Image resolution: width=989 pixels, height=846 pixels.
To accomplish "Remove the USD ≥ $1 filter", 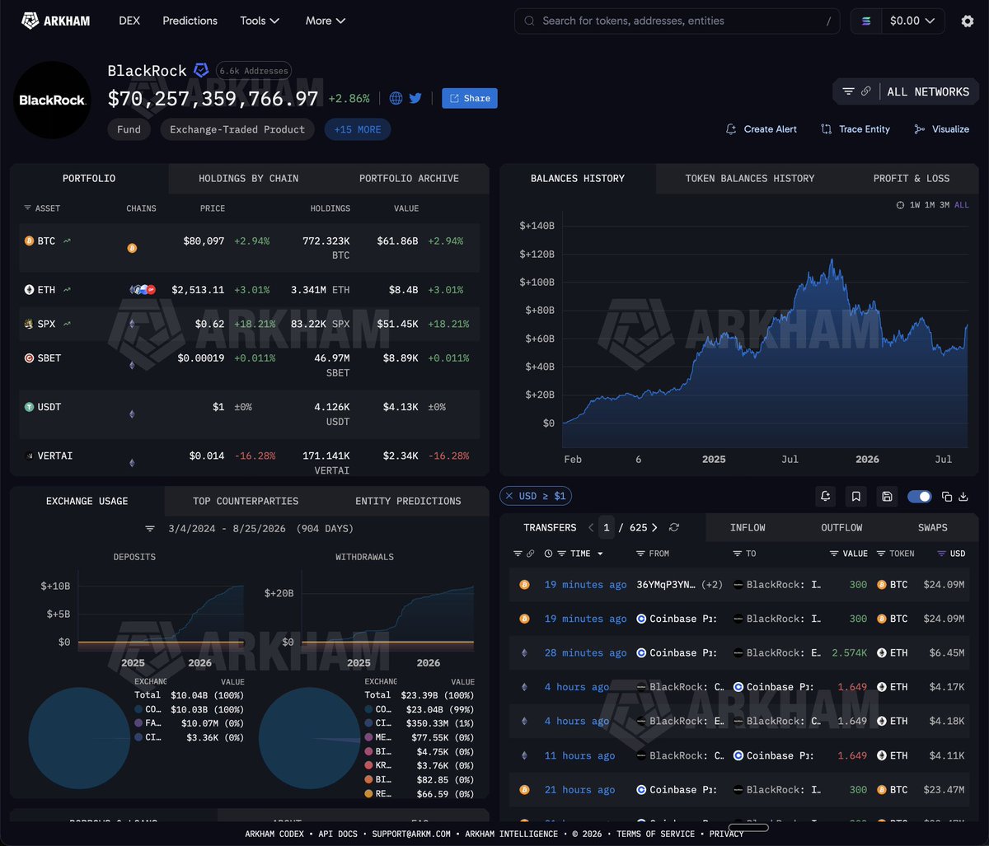I will (509, 496).
